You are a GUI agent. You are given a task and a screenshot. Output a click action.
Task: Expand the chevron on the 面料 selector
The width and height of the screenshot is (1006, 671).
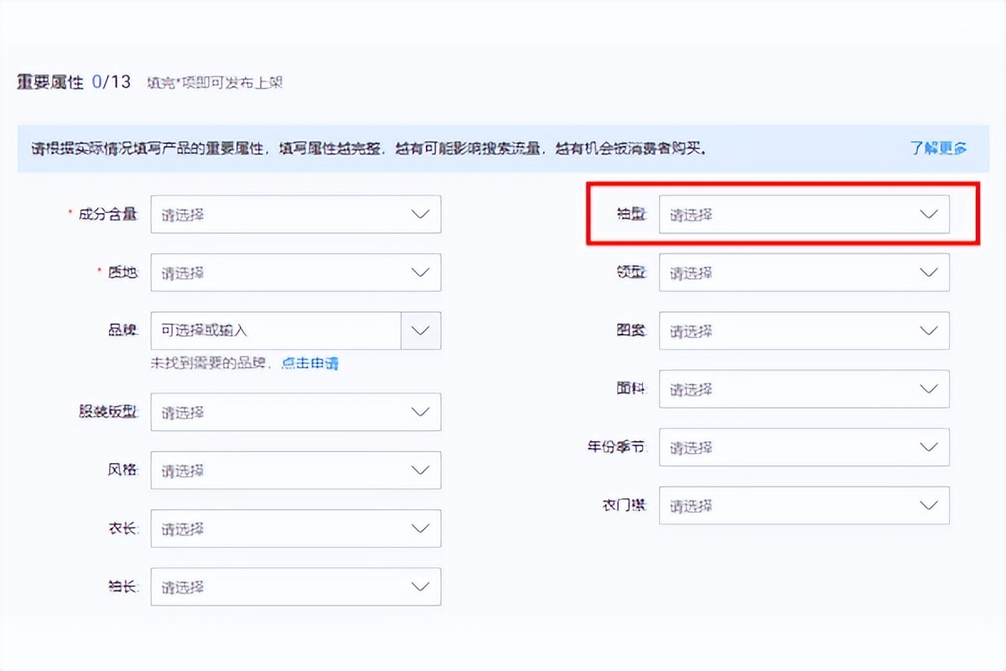coord(927,389)
